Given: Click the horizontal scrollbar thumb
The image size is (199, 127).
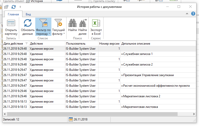Looking at the screenshot, I should coord(92,114).
